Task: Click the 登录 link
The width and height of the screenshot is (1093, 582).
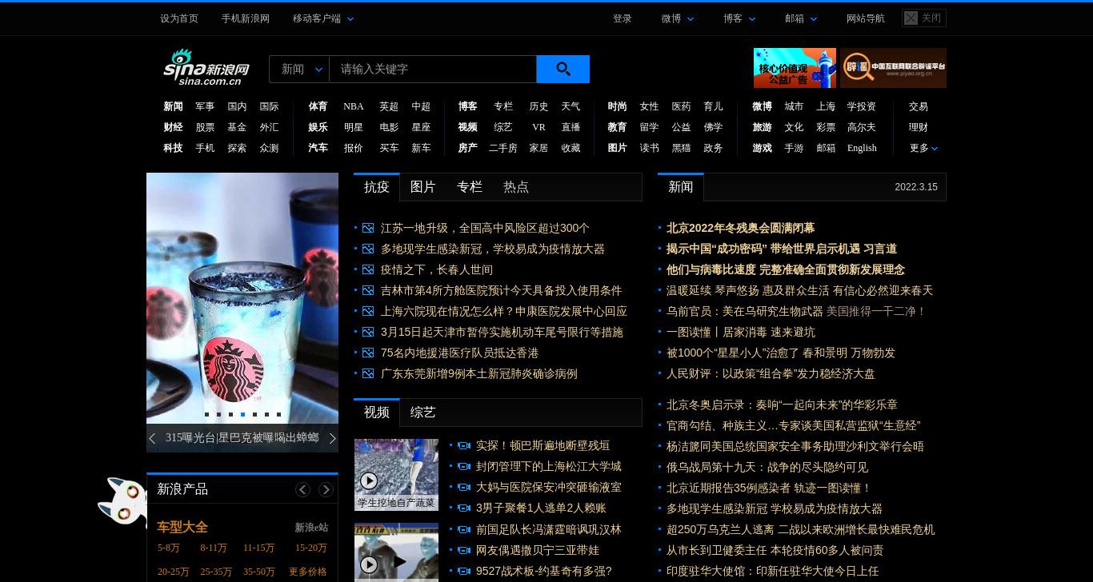Action: 623,18
